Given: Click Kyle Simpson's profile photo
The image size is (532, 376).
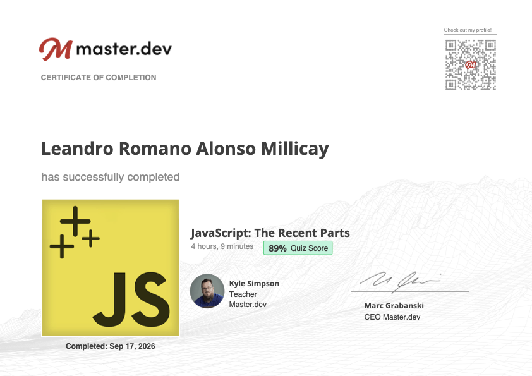Looking at the screenshot, I should 207,291.
